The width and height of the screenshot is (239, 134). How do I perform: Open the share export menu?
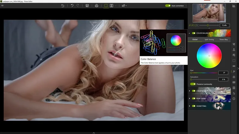[124, 6]
